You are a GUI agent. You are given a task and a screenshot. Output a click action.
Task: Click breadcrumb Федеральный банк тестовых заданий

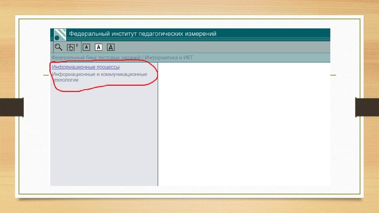(x=95, y=58)
